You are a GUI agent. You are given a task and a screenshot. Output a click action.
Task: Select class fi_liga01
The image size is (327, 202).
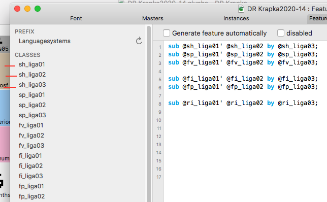click(x=30, y=156)
